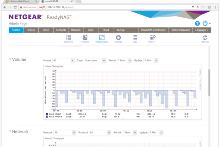Reload the browser page
The width and height of the screenshot is (220, 147).
[x=15, y=7]
